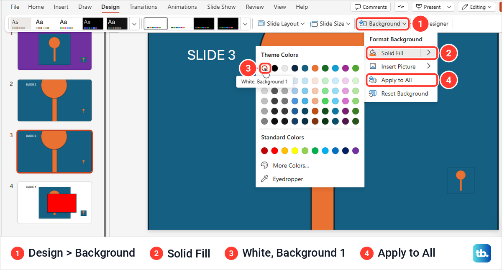502x270 pixels.
Task: Go to the Transitions tab
Action: coord(143,7)
